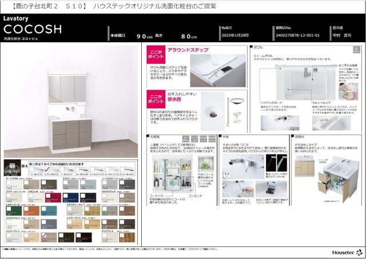Screen dimensions: 366x259
Task: Tick checkbox on the red door swatch
Action: pos(48,196)
